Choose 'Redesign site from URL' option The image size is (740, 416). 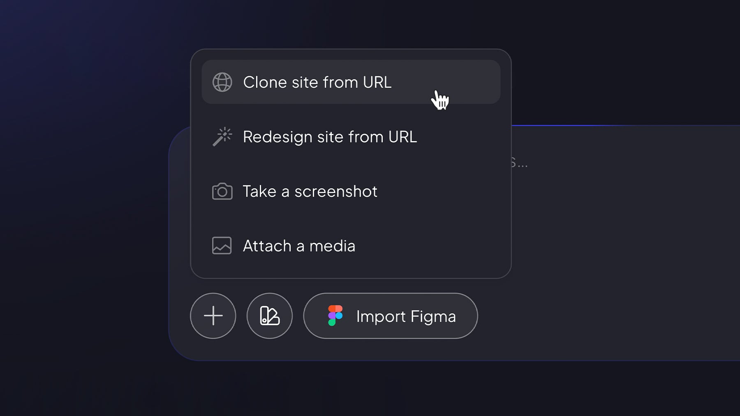(x=351, y=137)
